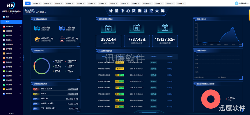The image size is (250, 115).
Task: Collapse the 首页 sidebar group chevron
Action: click(x=20, y=17)
